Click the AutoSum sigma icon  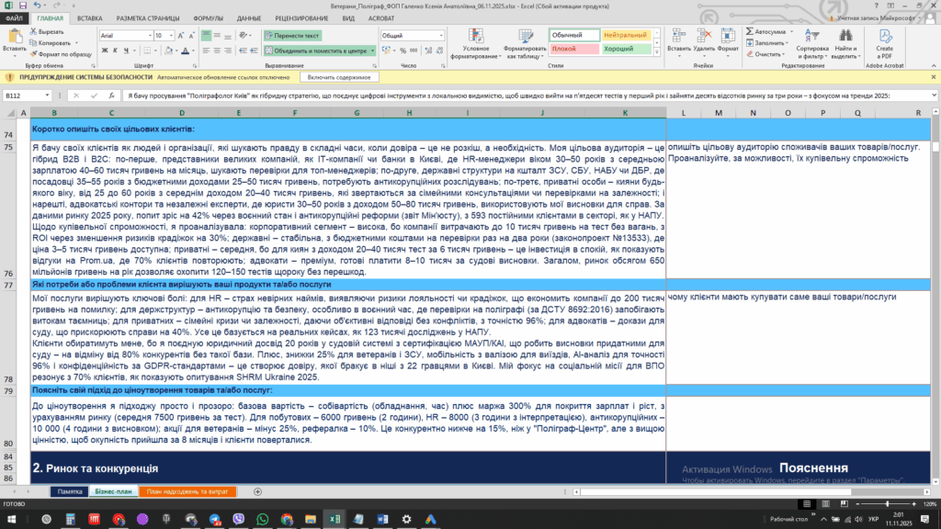(x=750, y=30)
